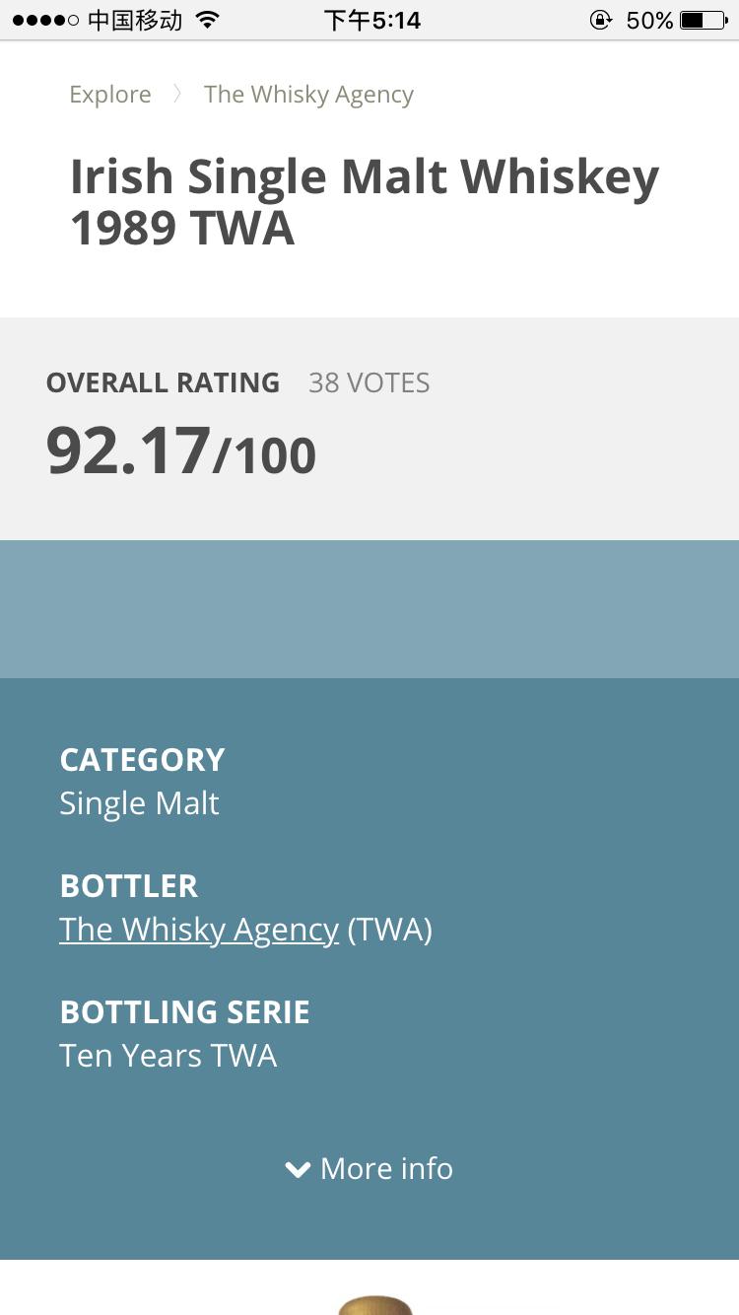739x1315 pixels.
Task: Tap the Wi-Fi icon in status bar
Action: pos(207,20)
